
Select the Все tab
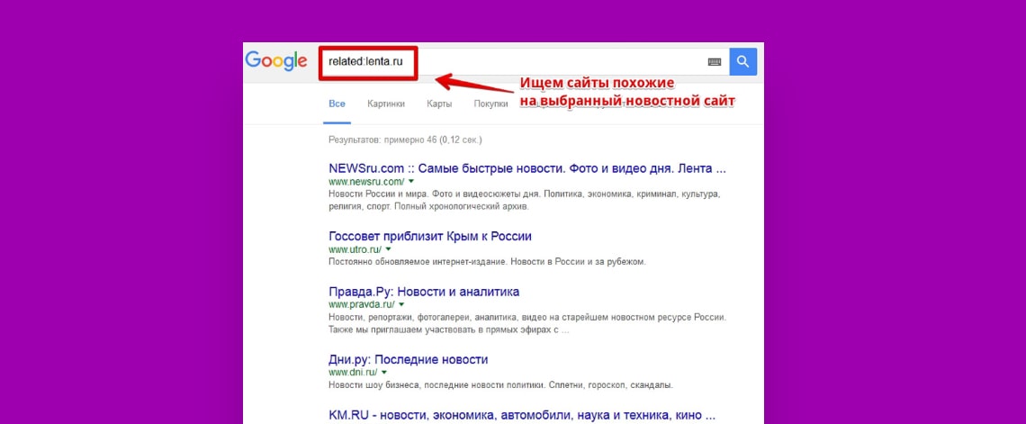337,104
